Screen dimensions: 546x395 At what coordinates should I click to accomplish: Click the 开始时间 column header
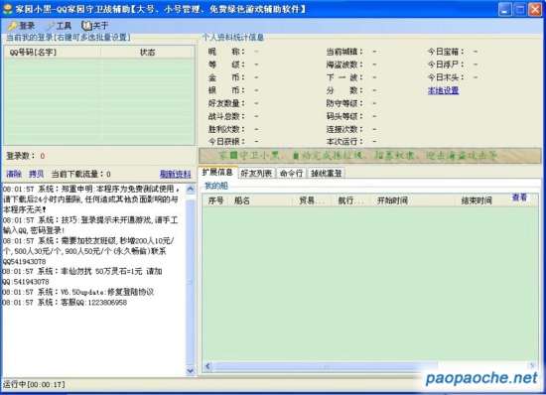[x=414, y=200]
